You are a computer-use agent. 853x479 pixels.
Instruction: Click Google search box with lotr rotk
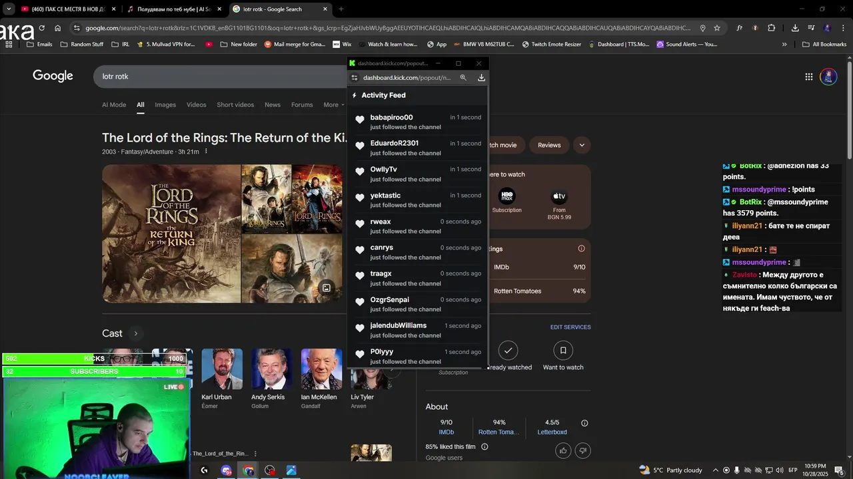tap(220, 77)
